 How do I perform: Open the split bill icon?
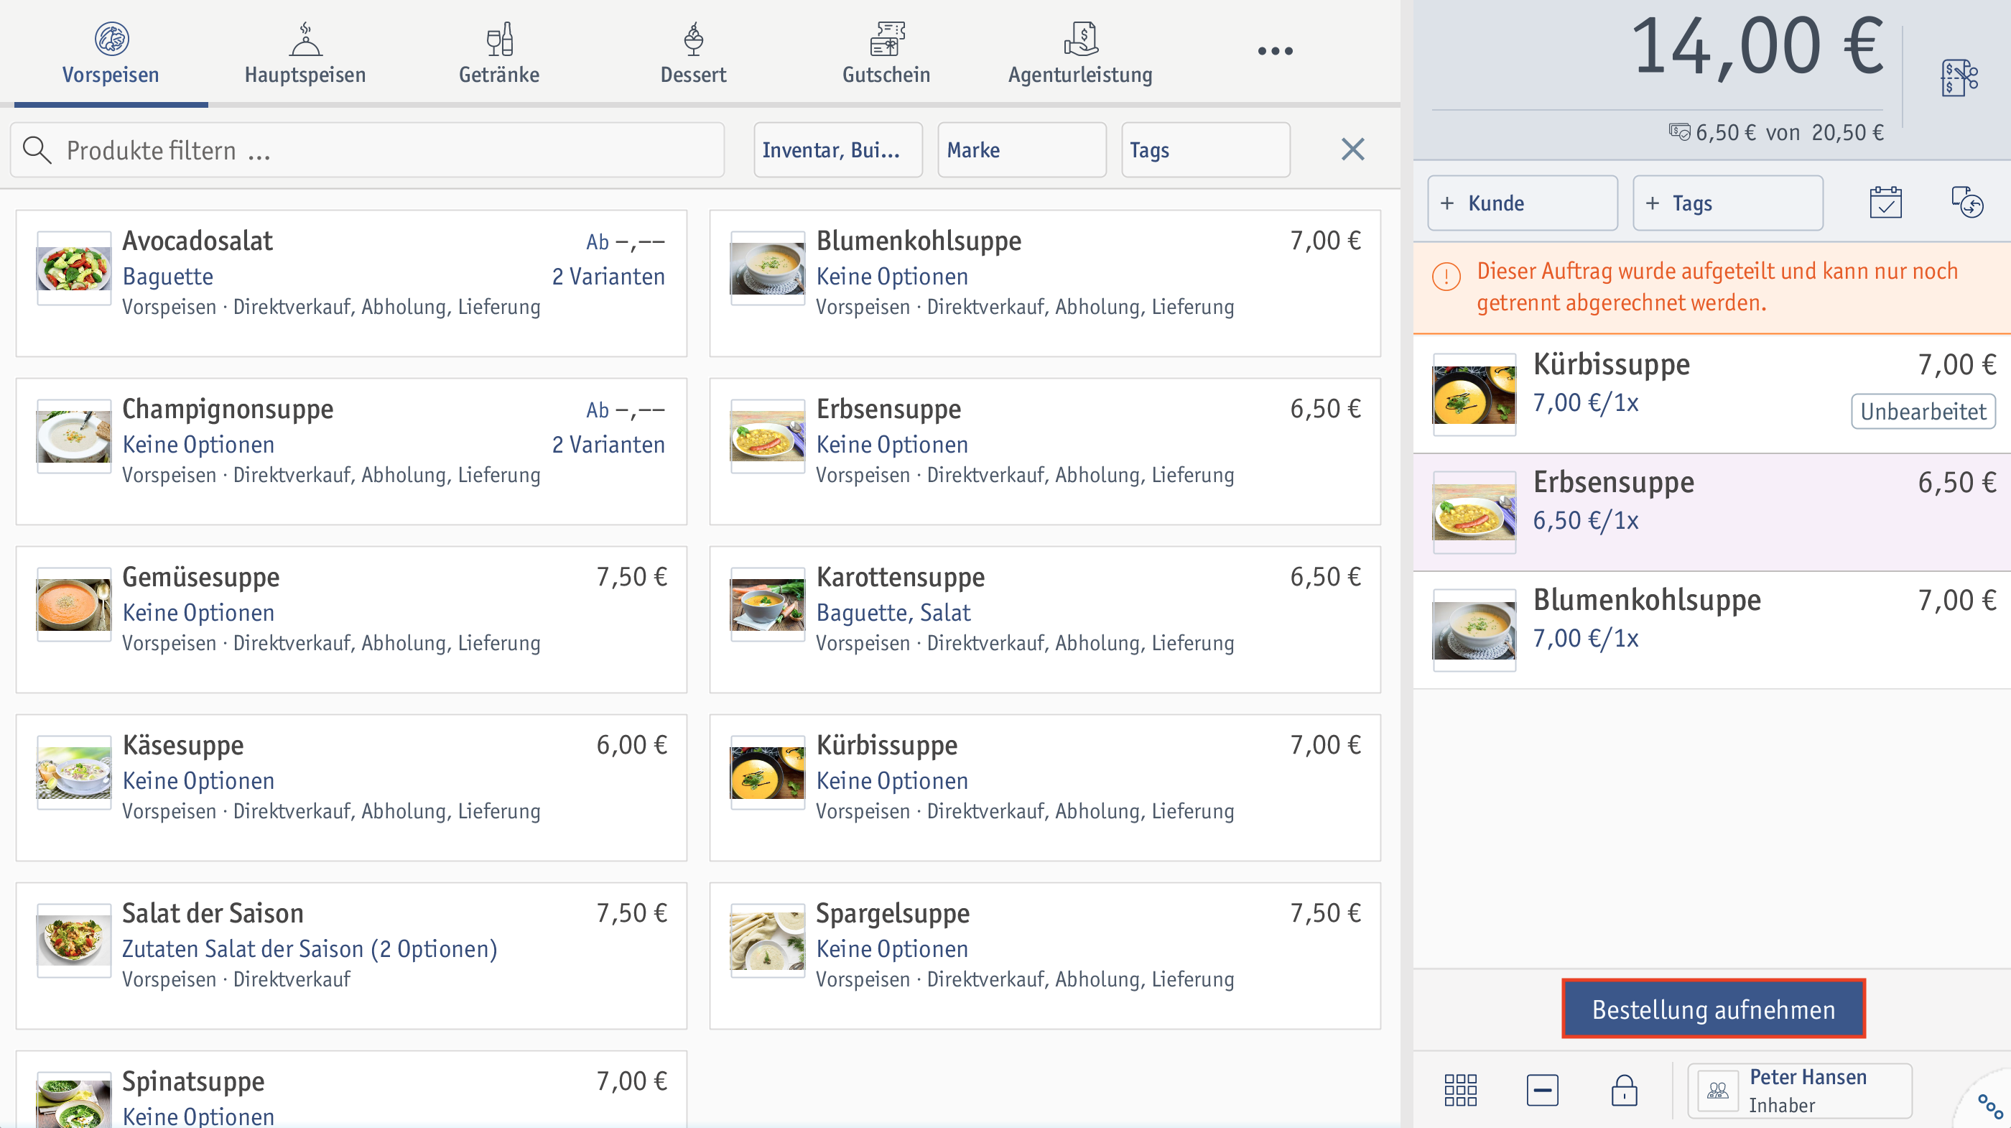point(1959,78)
